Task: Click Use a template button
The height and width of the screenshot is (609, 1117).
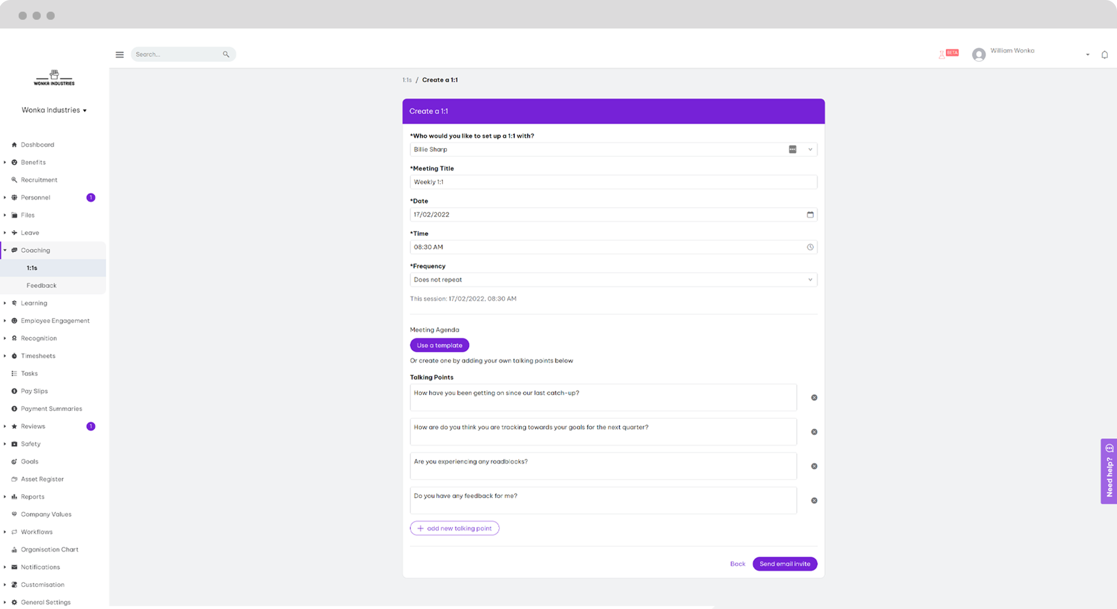Action: (439, 345)
